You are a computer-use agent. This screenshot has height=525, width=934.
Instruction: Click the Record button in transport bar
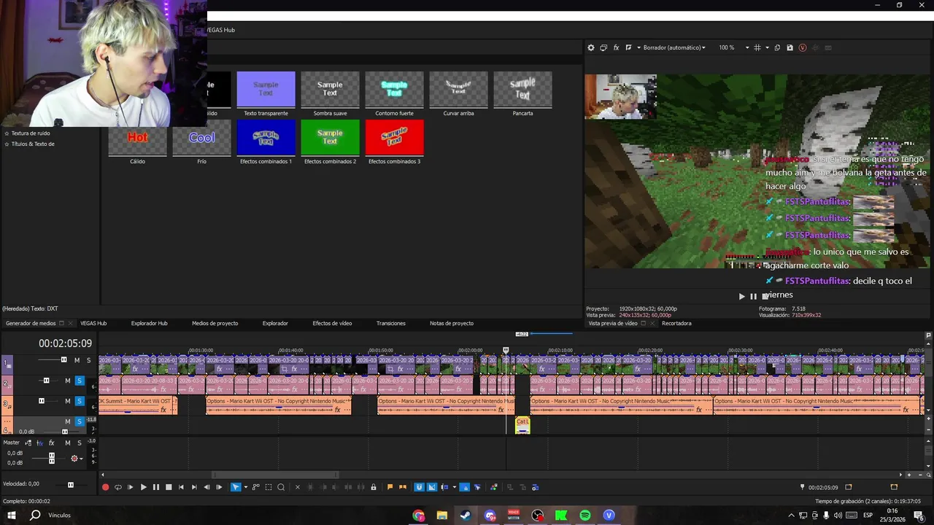105,487
